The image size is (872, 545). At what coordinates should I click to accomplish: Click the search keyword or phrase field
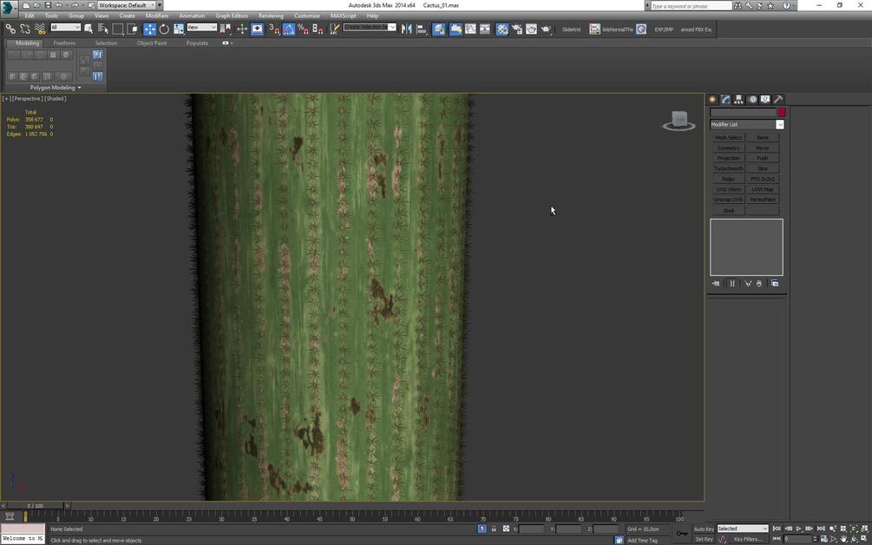692,5
